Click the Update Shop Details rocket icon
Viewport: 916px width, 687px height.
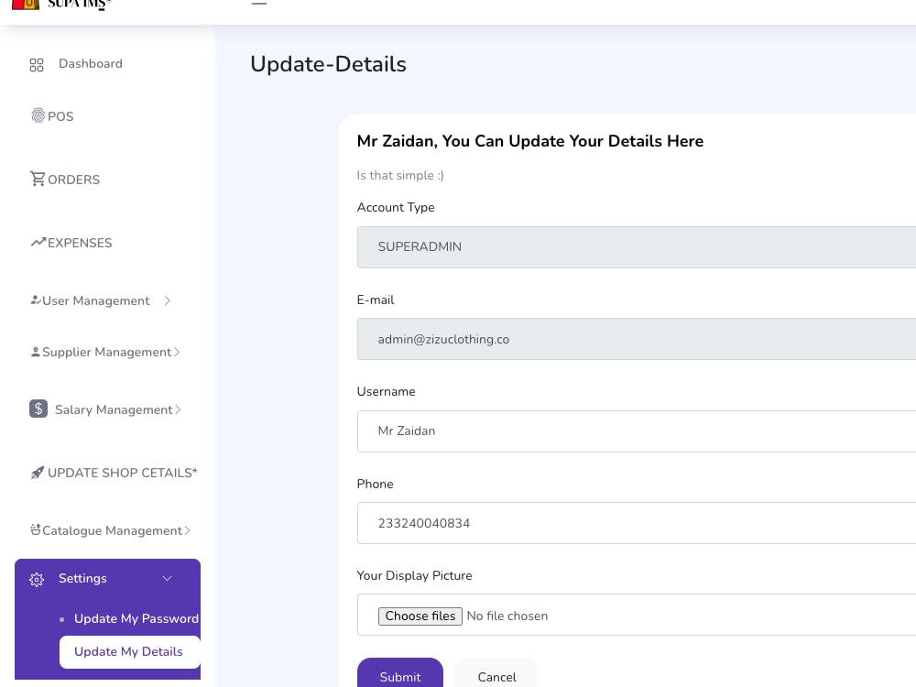38,473
